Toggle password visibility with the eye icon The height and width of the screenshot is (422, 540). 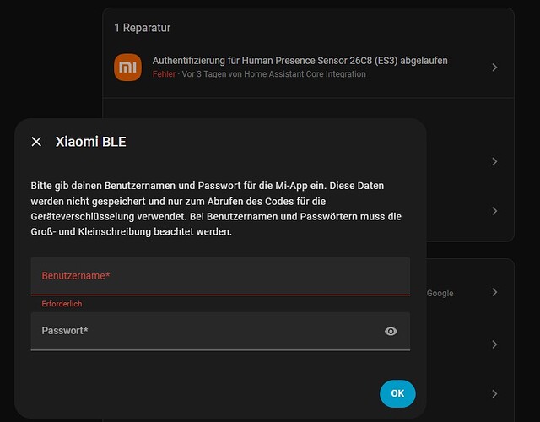click(x=391, y=332)
